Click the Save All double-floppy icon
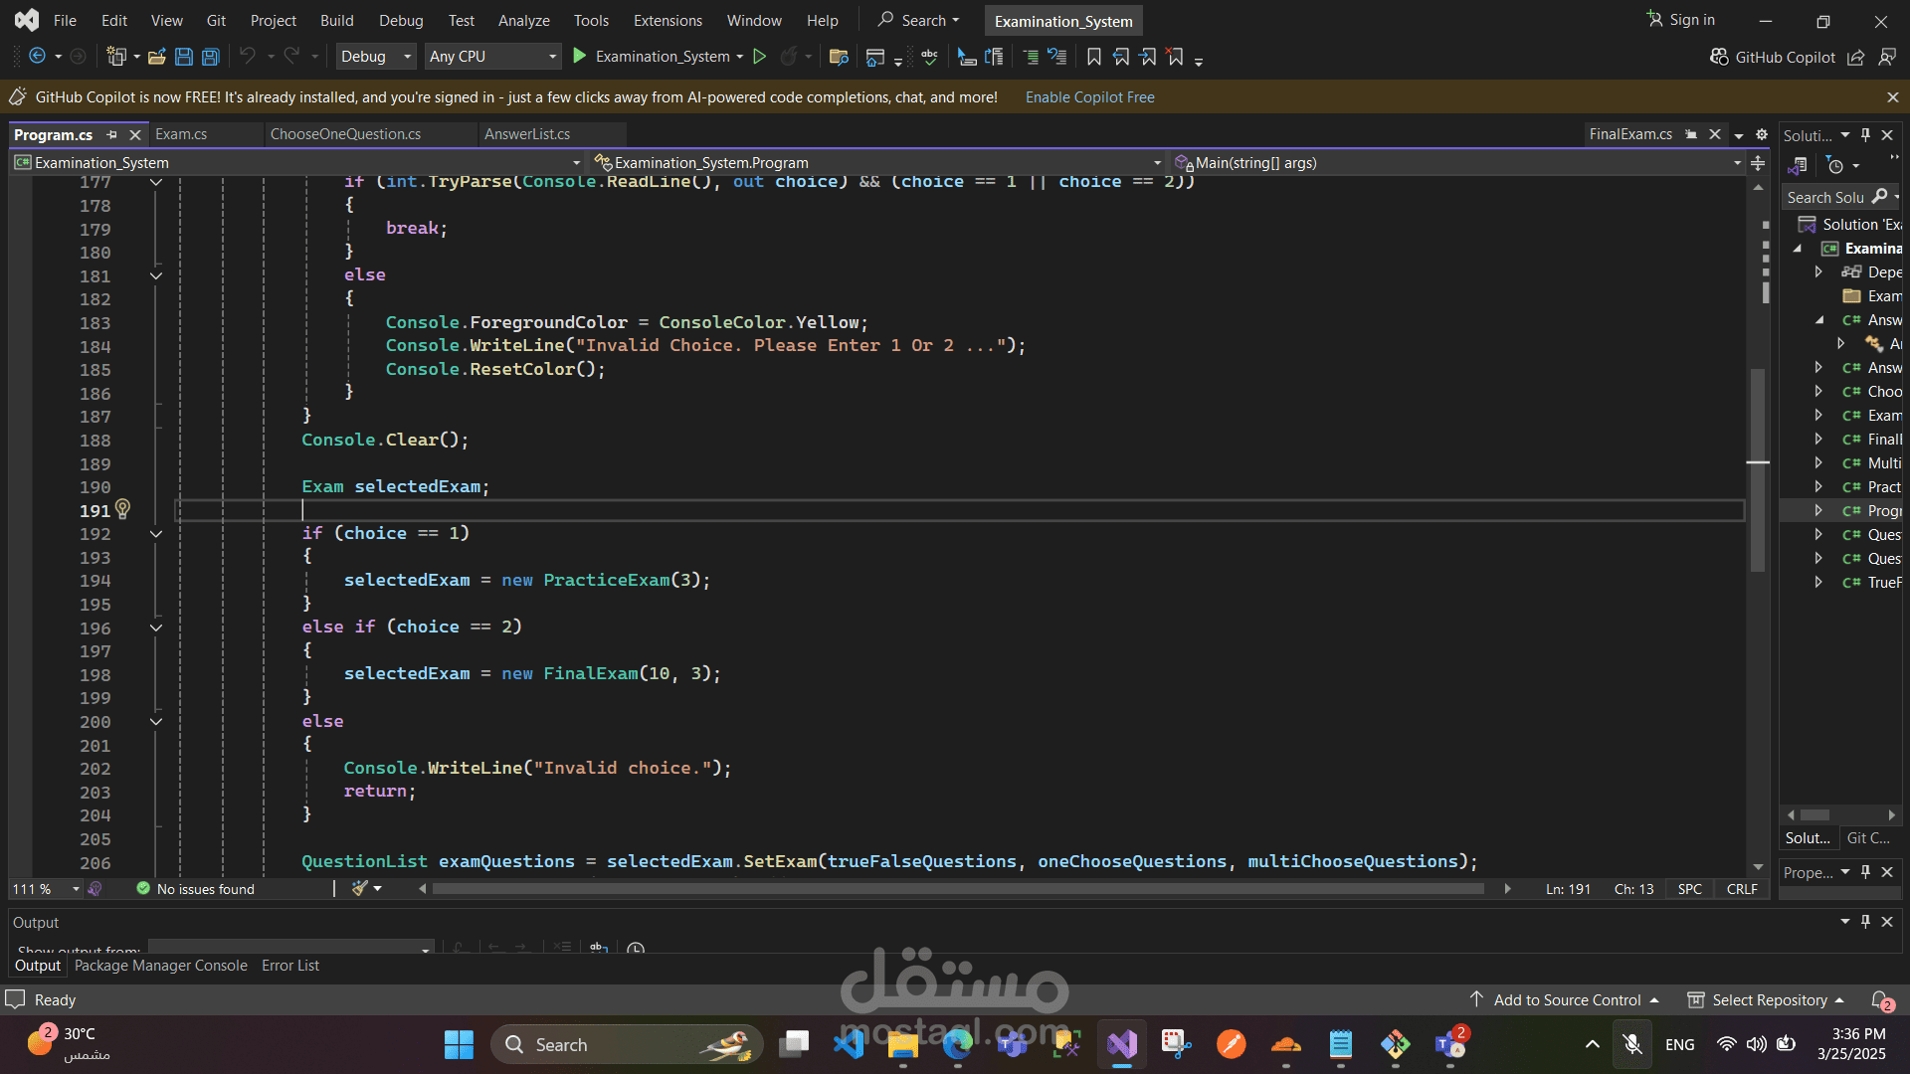This screenshot has height=1074, width=1910. tap(211, 57)
